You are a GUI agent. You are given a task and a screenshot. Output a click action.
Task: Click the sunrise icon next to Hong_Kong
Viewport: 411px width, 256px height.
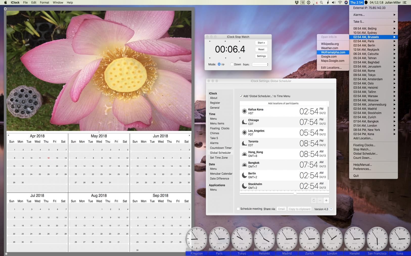point(244,154)
